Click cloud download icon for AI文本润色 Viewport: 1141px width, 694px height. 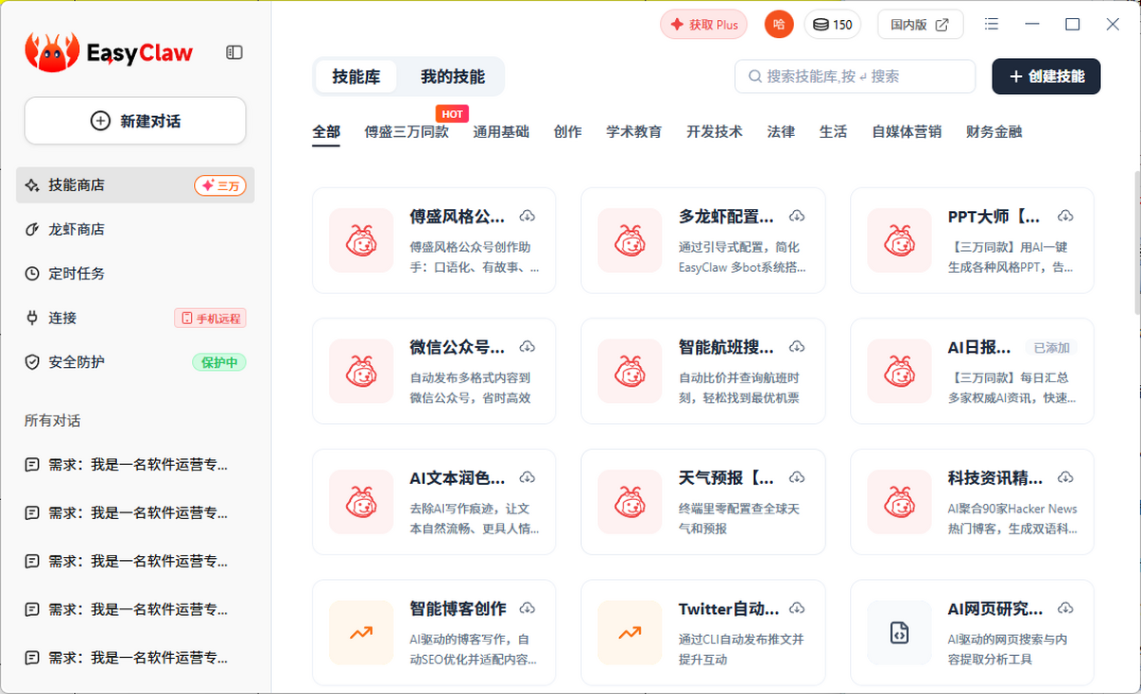pyautogui.click(x=528, y=477)
